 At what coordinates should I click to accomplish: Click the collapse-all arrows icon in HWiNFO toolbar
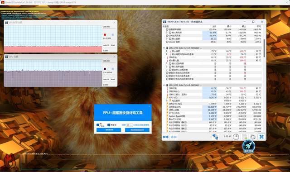(x=174, y=137)
